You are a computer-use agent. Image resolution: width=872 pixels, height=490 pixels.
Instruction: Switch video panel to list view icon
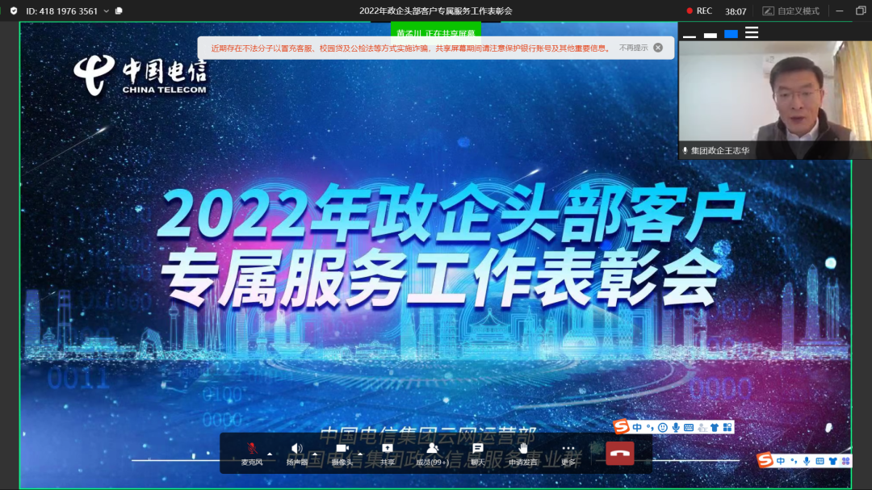(752, 33)
